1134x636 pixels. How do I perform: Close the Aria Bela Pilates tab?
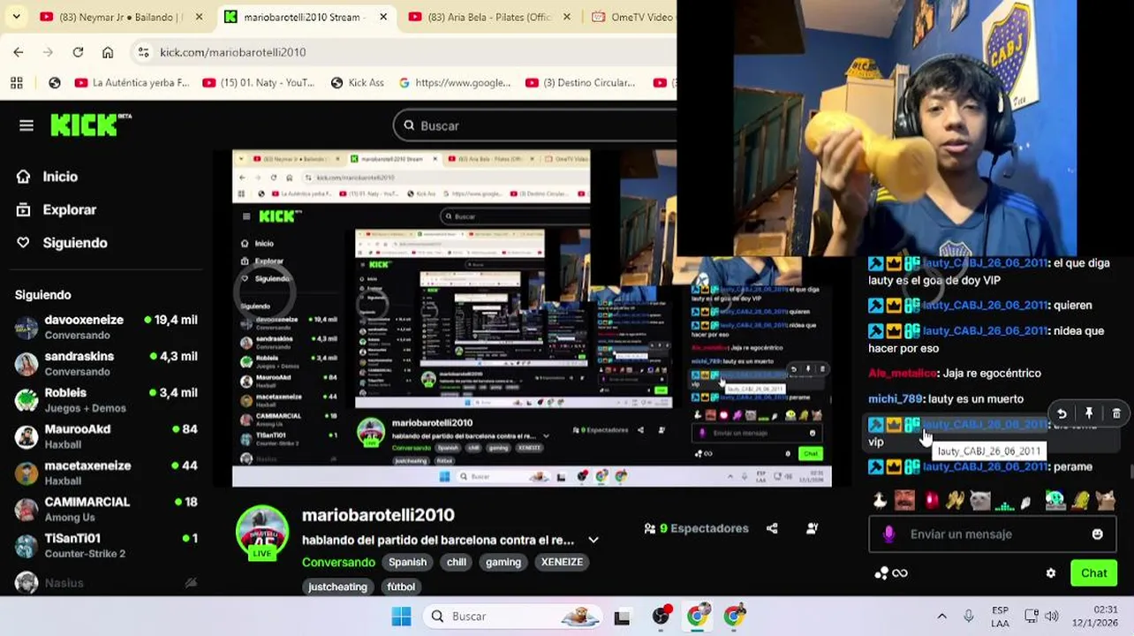[x=566, y=17]
